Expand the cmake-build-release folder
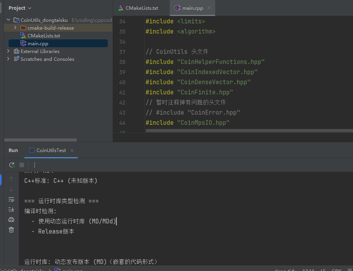This screenshot has height=271, width=353. pyautogui.click(x=15, y=28)
